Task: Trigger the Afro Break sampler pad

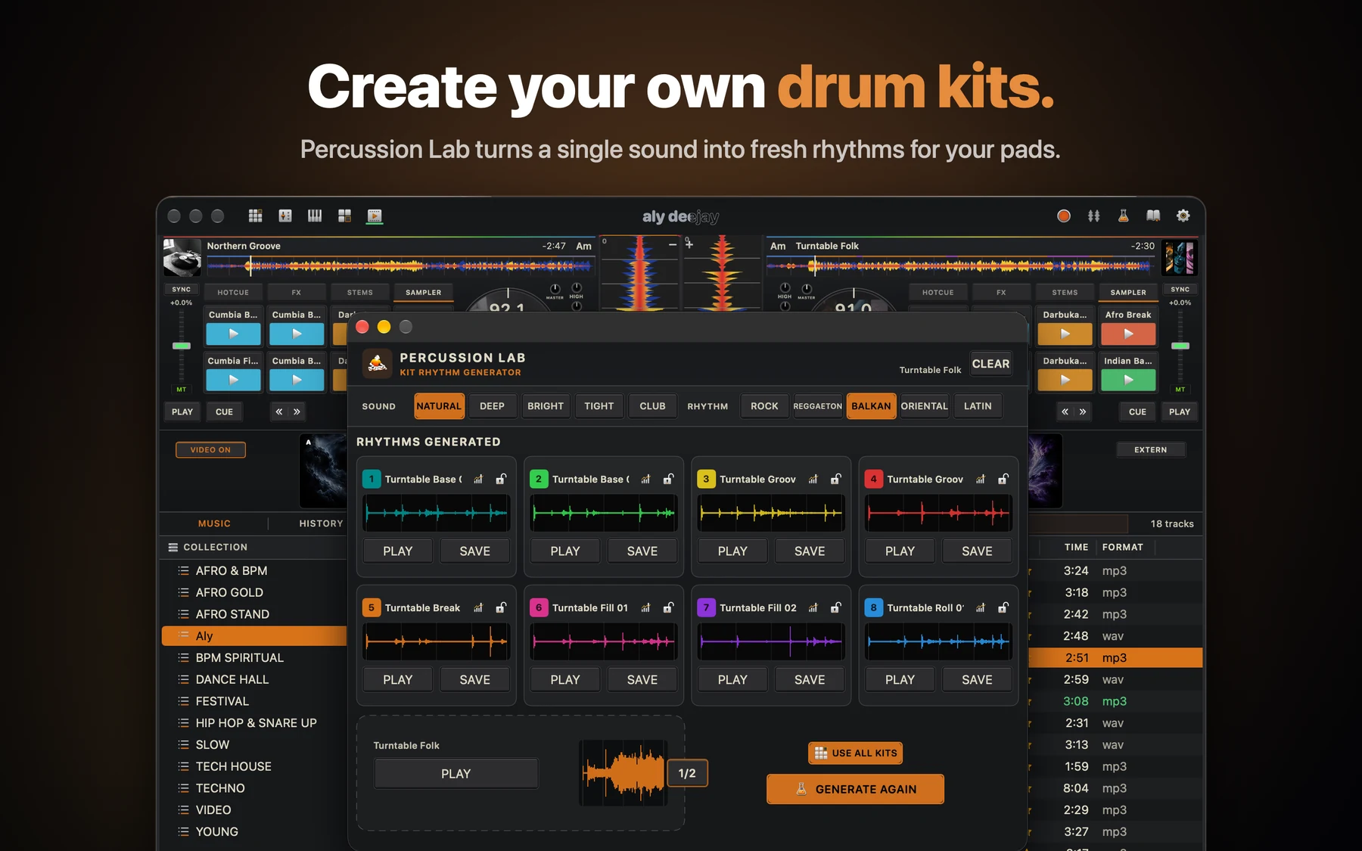Action: click(x=1128, y=334)
